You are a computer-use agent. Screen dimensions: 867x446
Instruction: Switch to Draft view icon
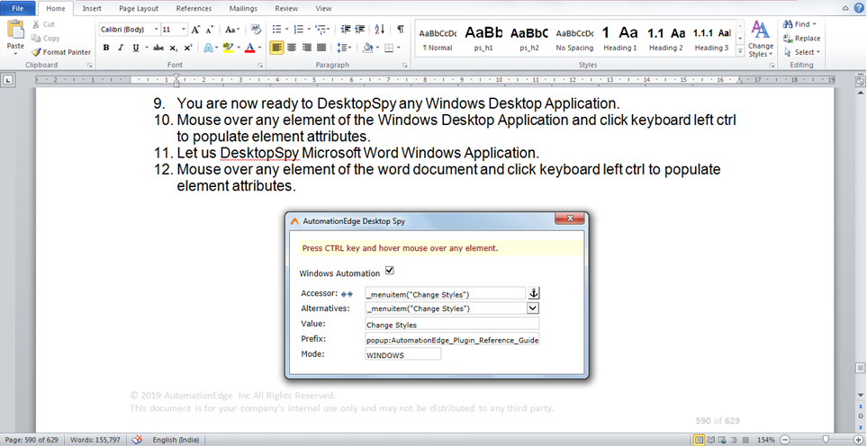coord(745,440)
